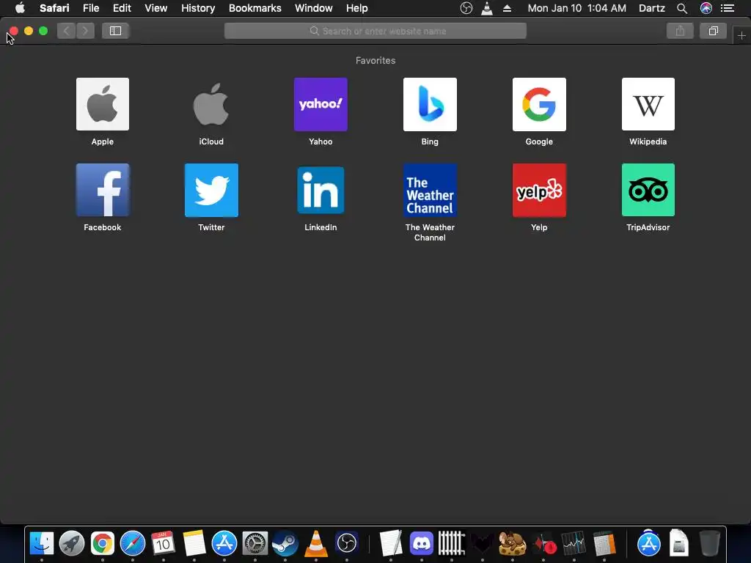Viewport: 751px width, 563px height.
Task: Open TextEdit from the dock
Action: tap(391, 544)
